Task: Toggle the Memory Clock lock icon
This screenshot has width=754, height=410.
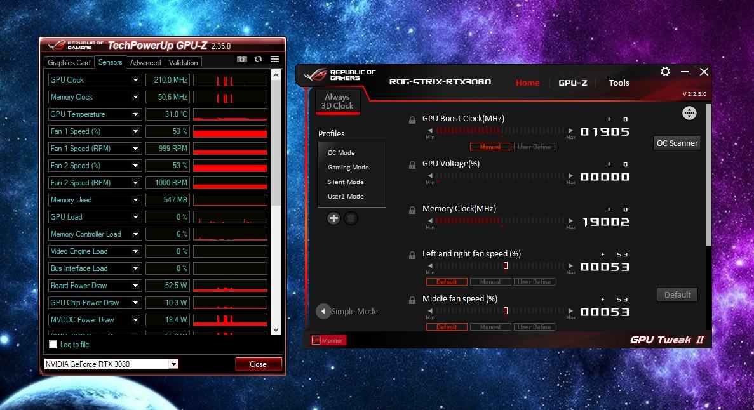Action: [412, 211]
